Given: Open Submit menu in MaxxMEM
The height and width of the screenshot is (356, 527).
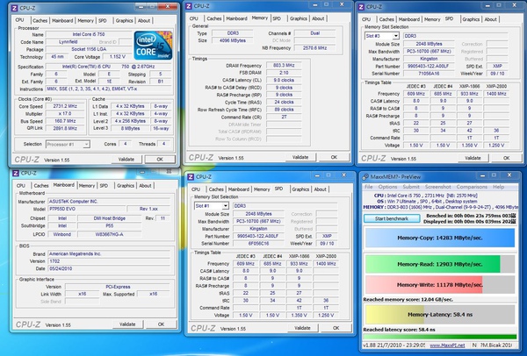Looking at the screenshot, I should pos(411,187).
